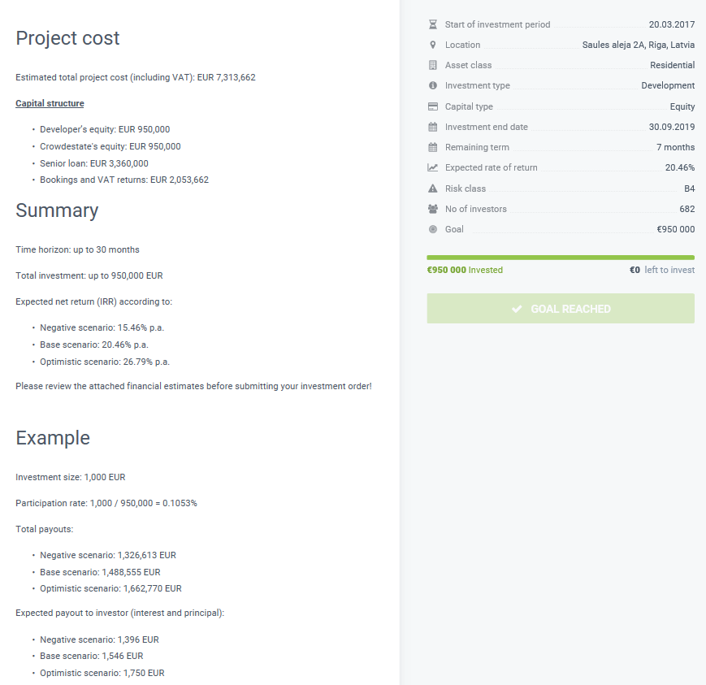Click the Example section heading
This screenshot has width=706, height=685.
pyautogui.click(x=53, y=438)
